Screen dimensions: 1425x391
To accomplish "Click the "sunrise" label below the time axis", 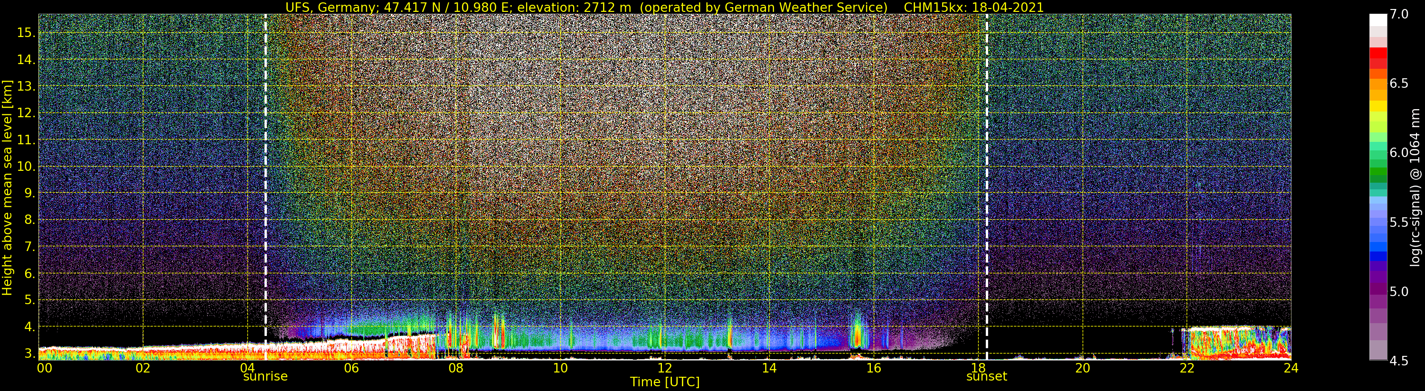I will pyautogui.click(x=265, y=377).
